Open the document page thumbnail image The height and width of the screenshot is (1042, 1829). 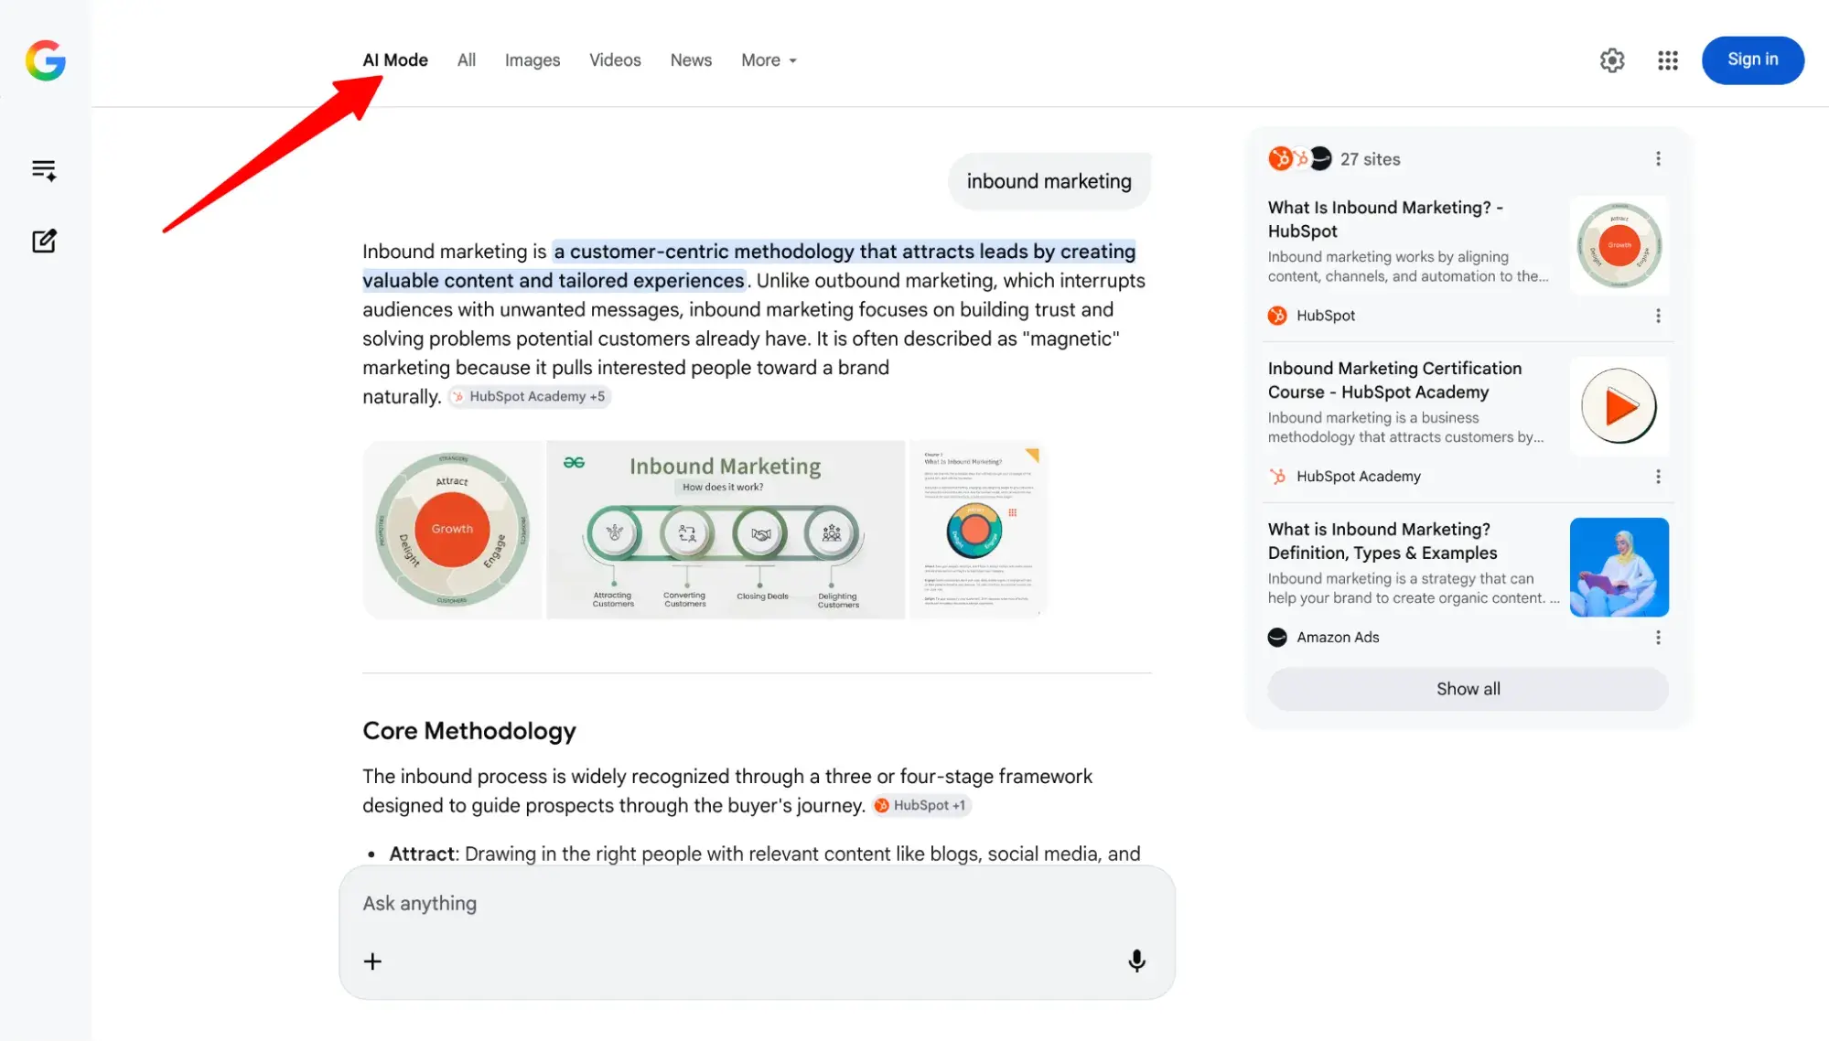977,530
